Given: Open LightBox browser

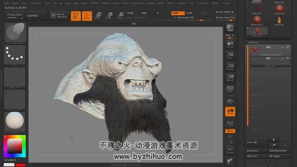Looking at the screenshot, I should click(x=37, y=16).
